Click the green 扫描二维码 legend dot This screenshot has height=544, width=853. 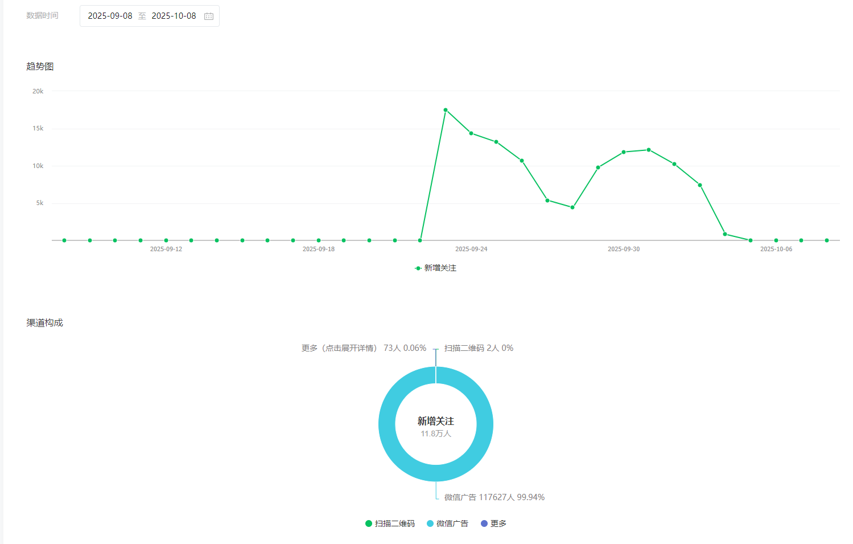pos(369,523)
